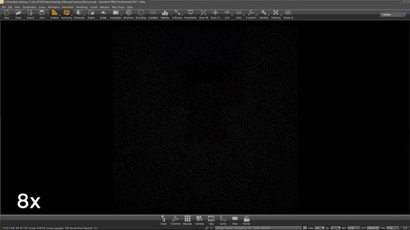Open the Clipping module
Image resolution: width=410 pixels, height=230 pixels.
click(x=211, y=220)
